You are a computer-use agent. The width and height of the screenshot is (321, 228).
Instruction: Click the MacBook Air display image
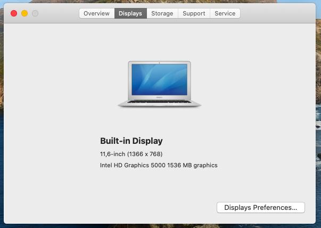(x=160, y=84)
